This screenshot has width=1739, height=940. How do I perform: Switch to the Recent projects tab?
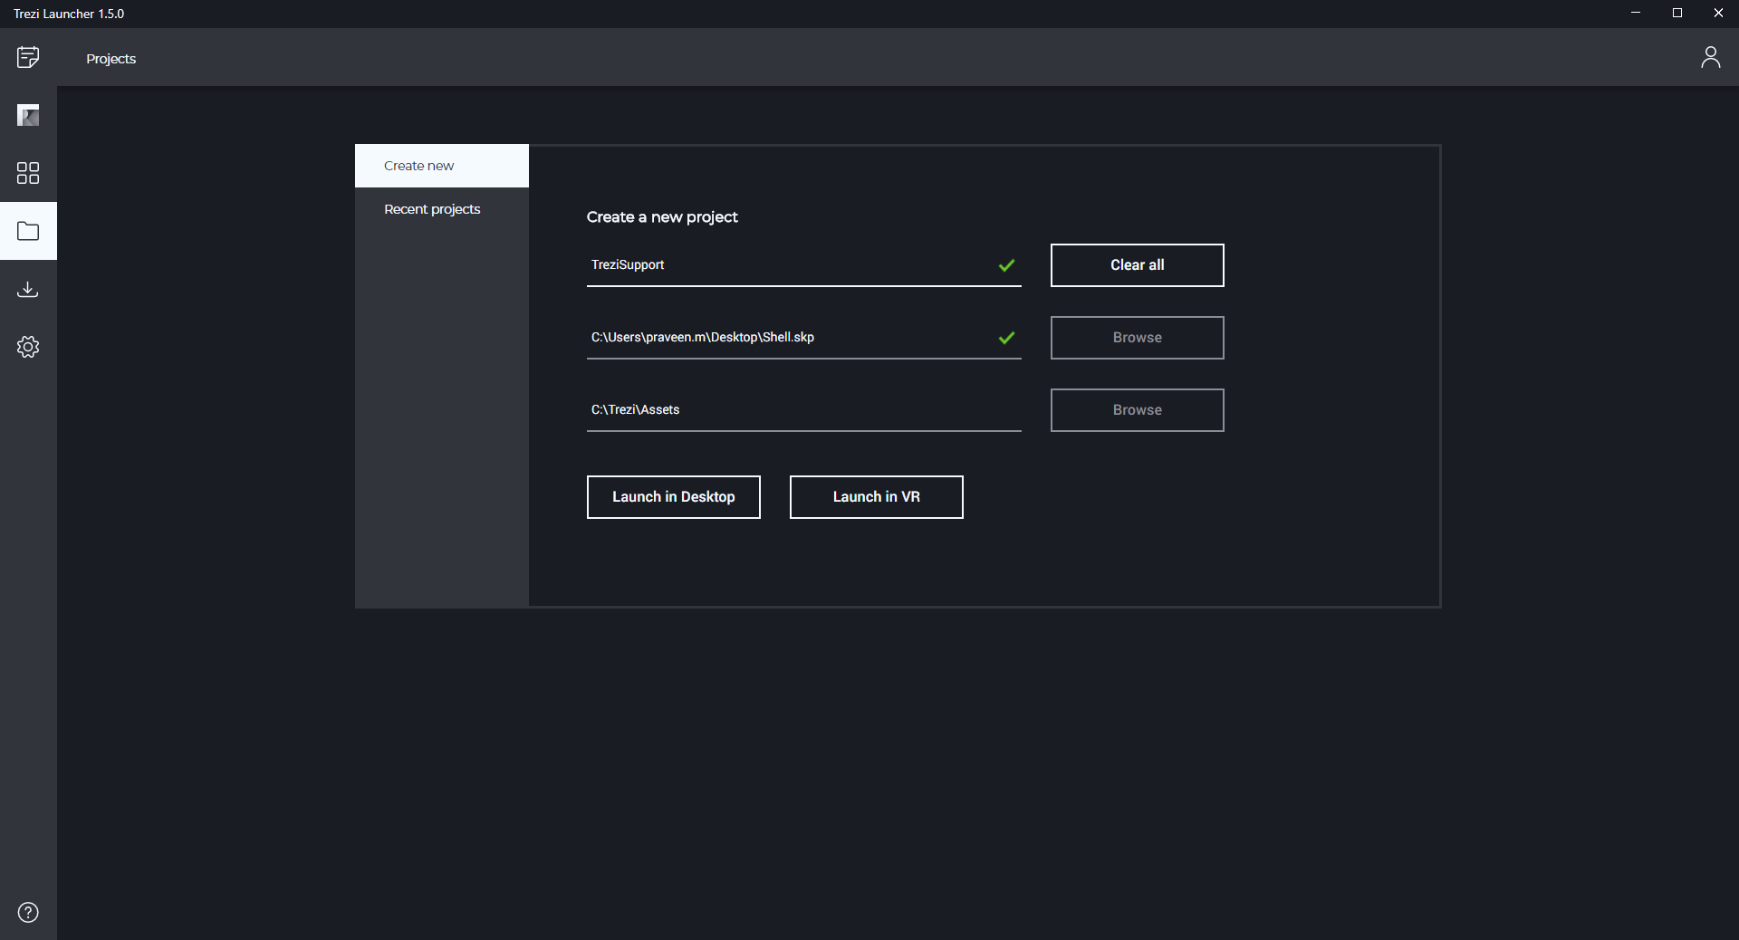click(442, 209)
